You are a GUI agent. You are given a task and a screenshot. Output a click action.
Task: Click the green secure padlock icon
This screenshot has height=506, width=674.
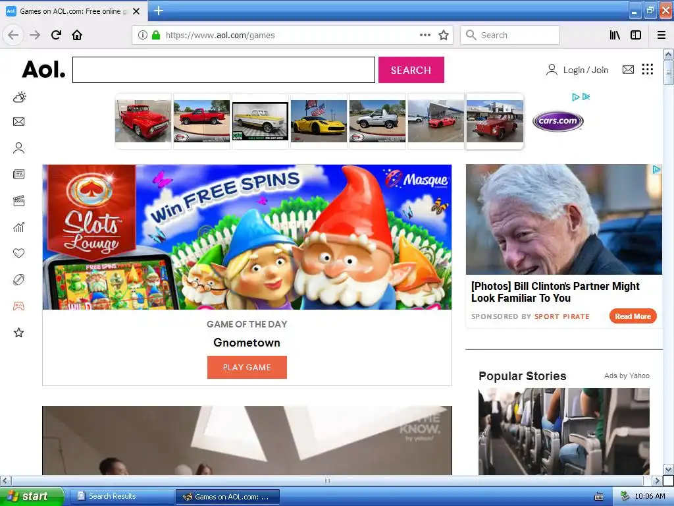coord(156,35)
